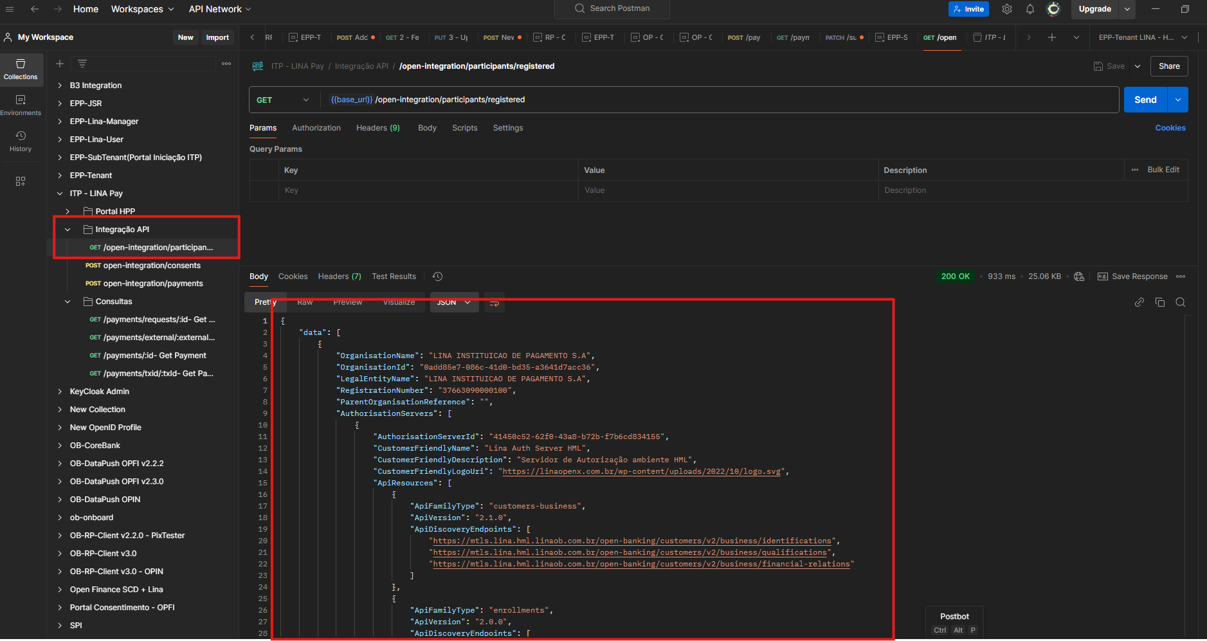Click the response history clock icon

click(437, 276)
